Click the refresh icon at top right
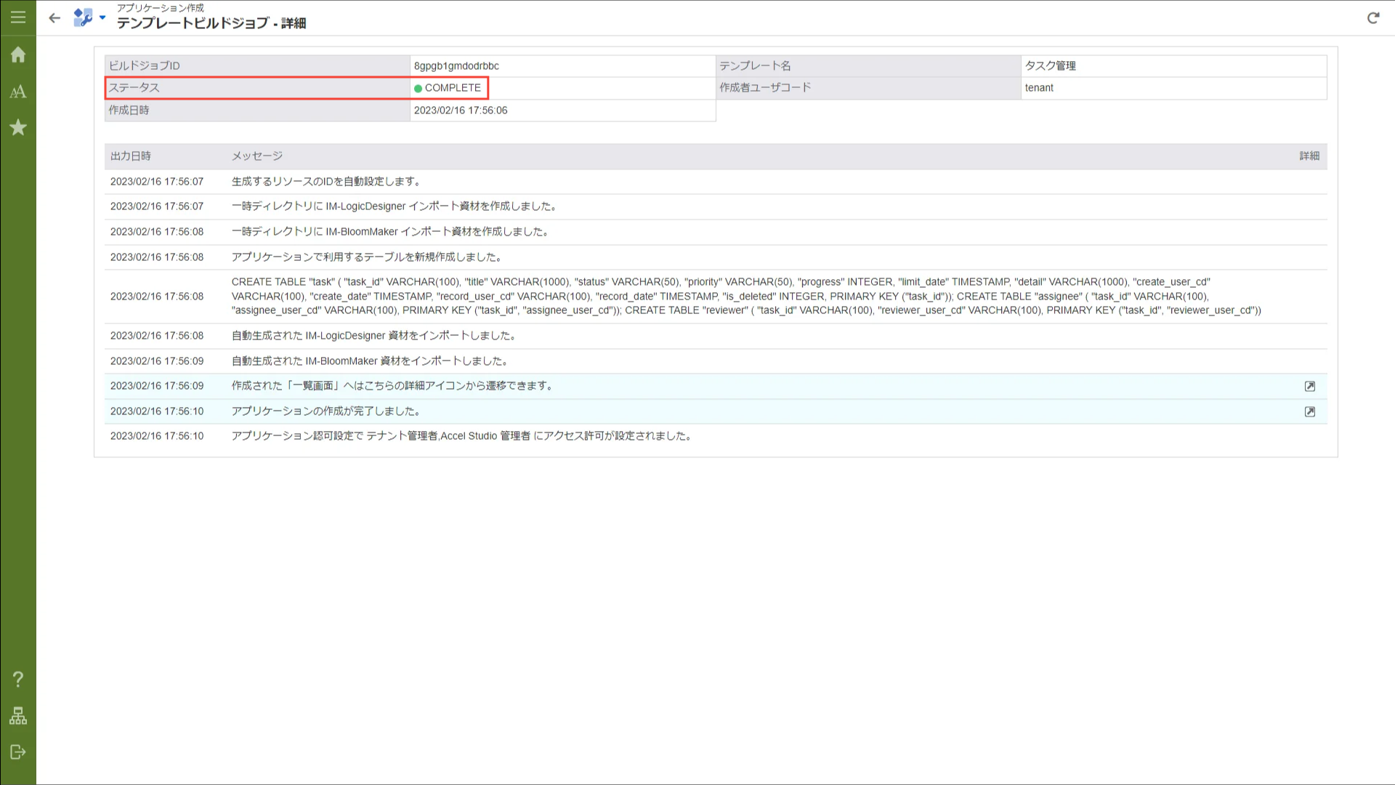 tap(1372, 18)
